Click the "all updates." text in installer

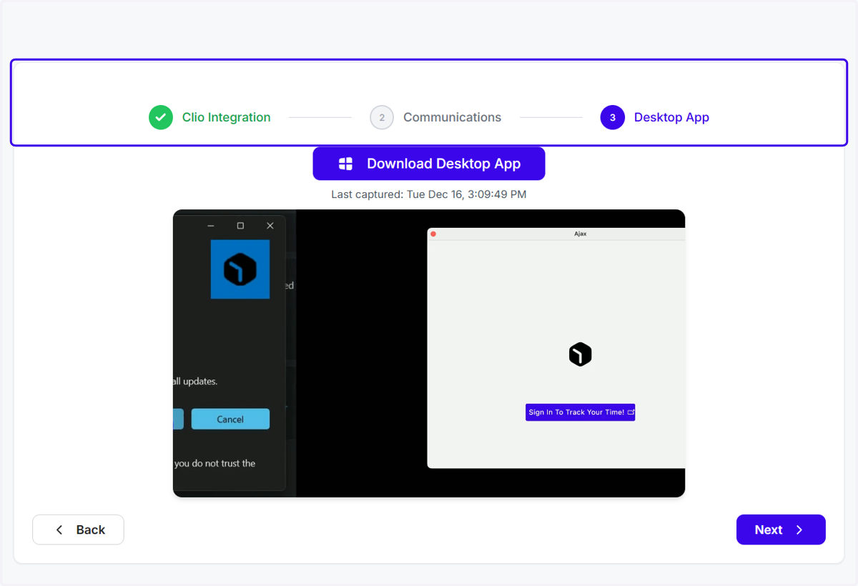coord(196,382)
